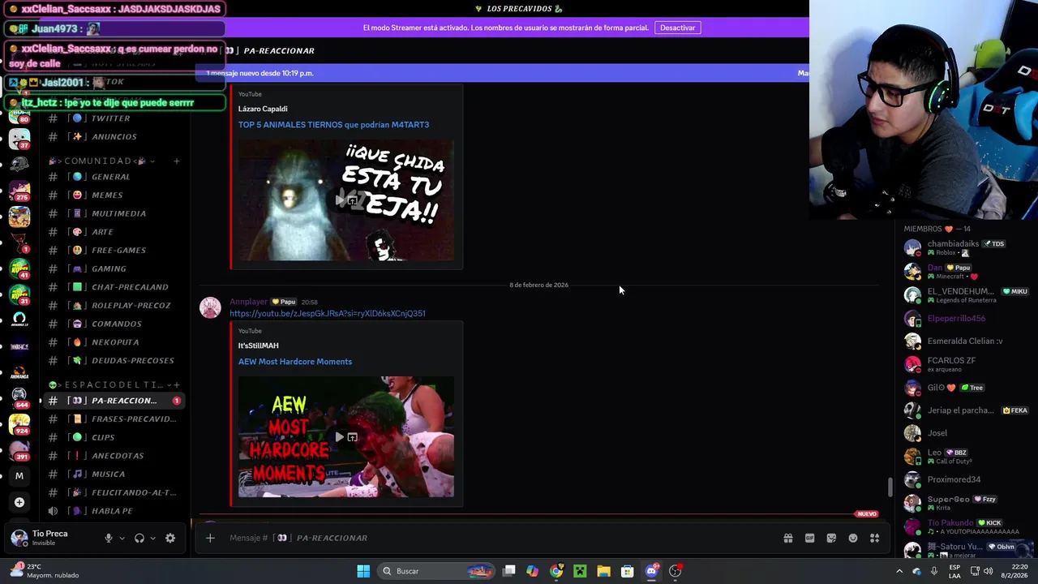Open Discord from the taskbar

(651, 571)
